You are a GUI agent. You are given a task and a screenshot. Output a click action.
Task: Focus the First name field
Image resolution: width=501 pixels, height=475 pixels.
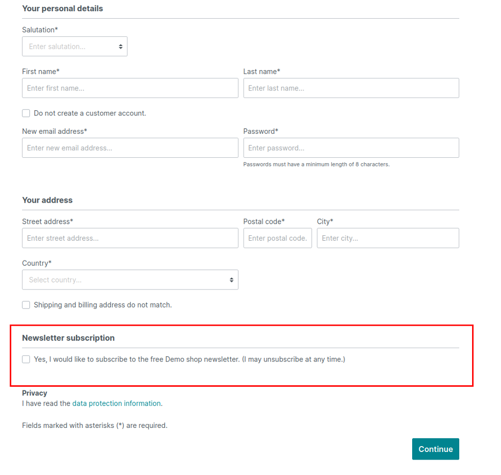[130, 88]
